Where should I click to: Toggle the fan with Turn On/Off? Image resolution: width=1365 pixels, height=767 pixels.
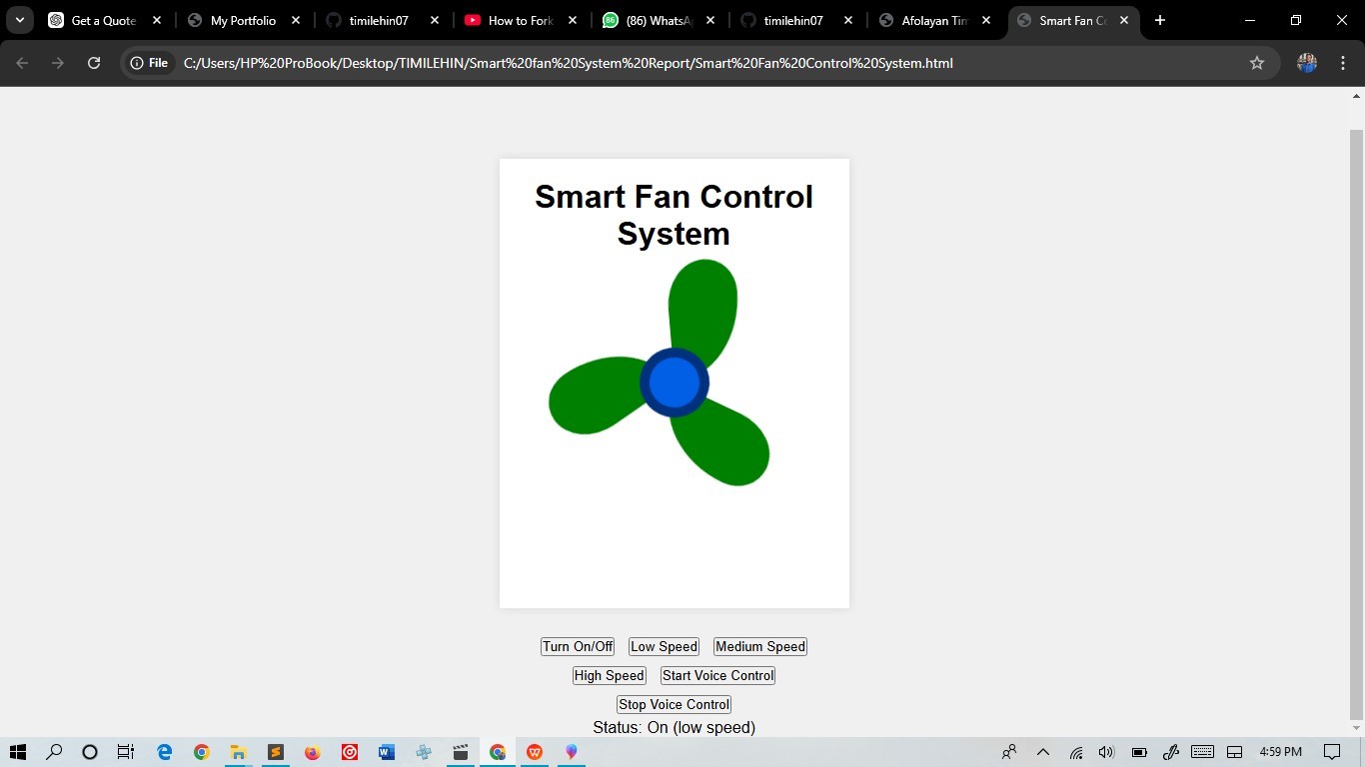578,647
